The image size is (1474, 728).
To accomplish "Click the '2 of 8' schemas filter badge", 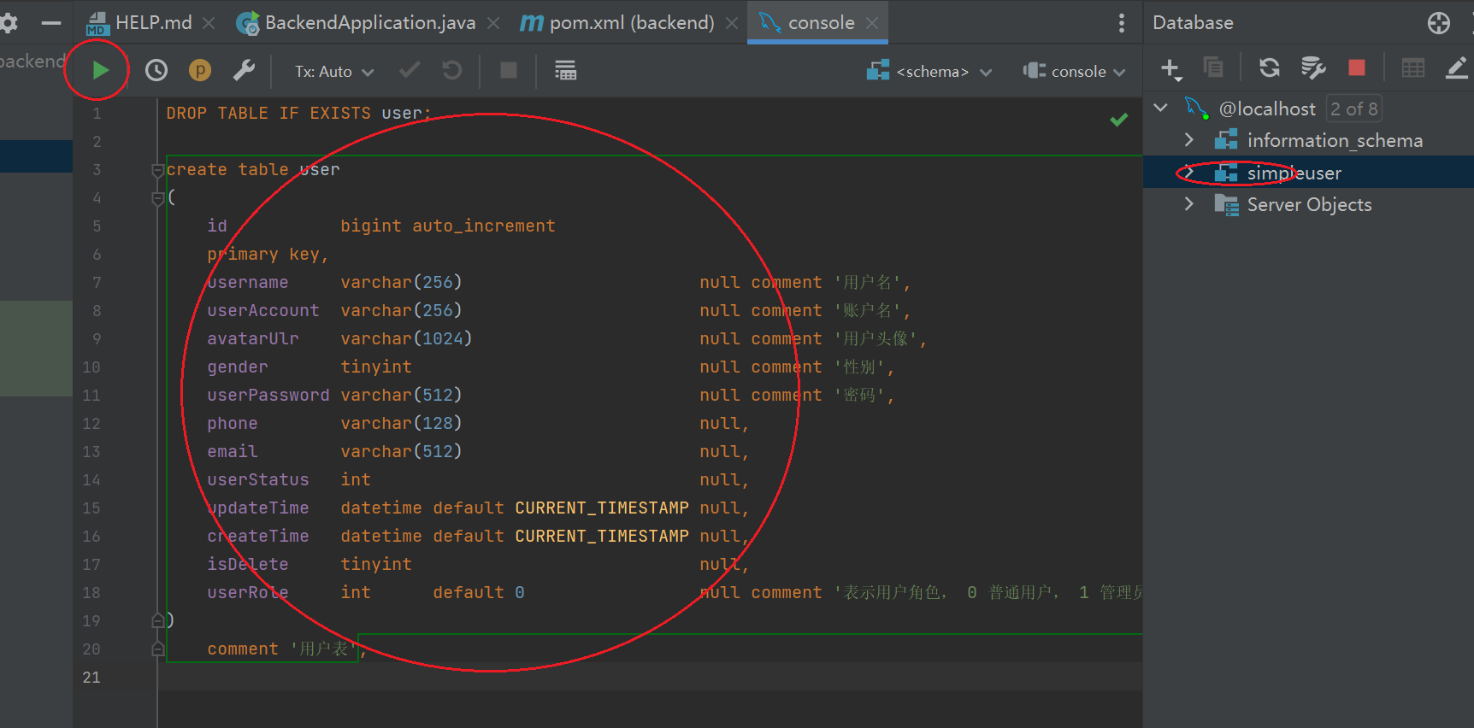I will click(1353, 109).
